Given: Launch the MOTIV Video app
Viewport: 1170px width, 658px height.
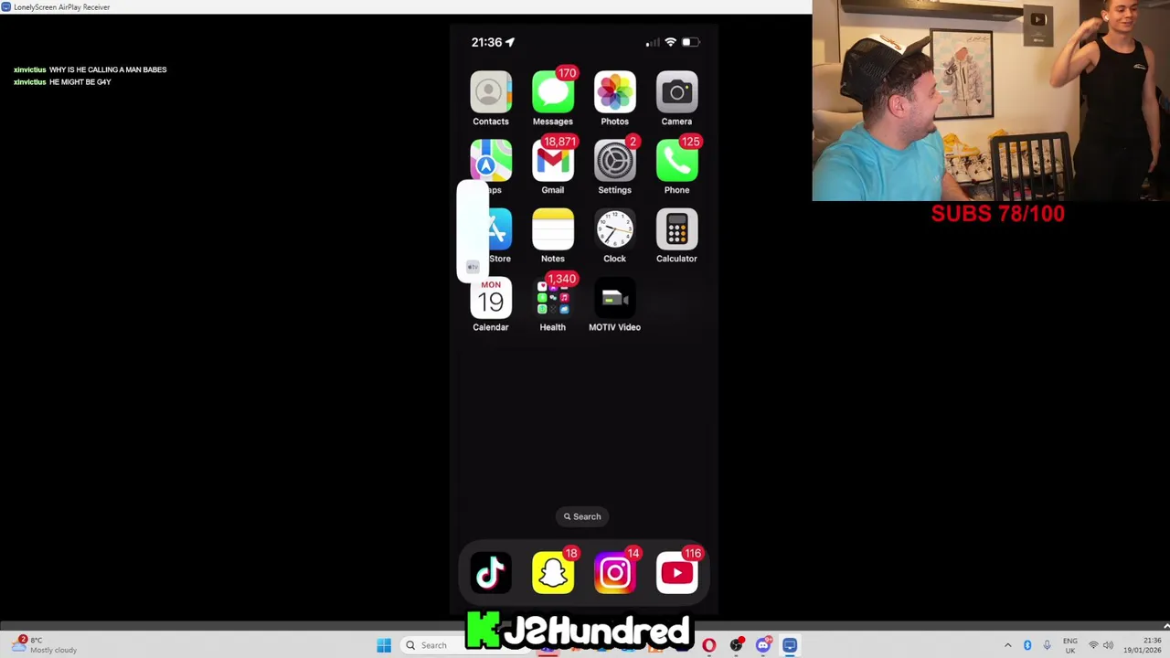Looking at the screenshot, I should coord(615,298).
